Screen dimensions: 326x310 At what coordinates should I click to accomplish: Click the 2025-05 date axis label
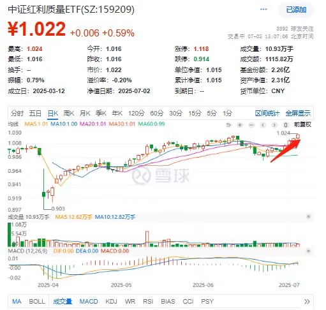click(x=121, y=285)
